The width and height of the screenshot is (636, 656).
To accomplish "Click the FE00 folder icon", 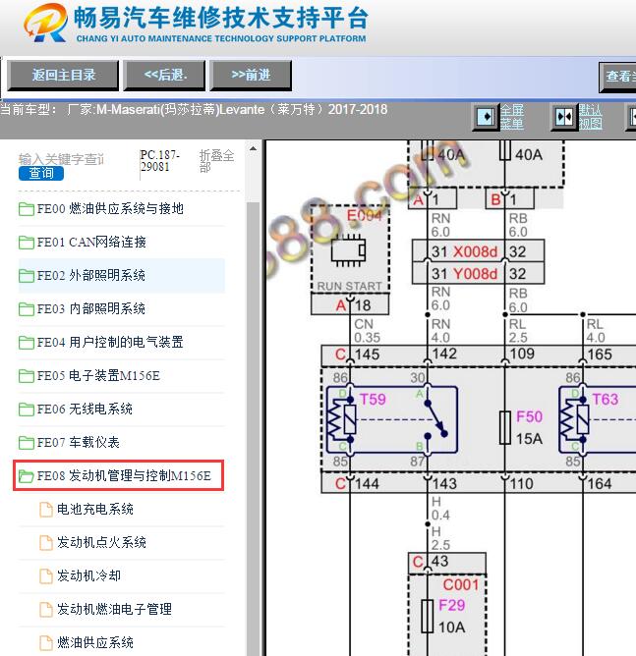I will [27, 209].
